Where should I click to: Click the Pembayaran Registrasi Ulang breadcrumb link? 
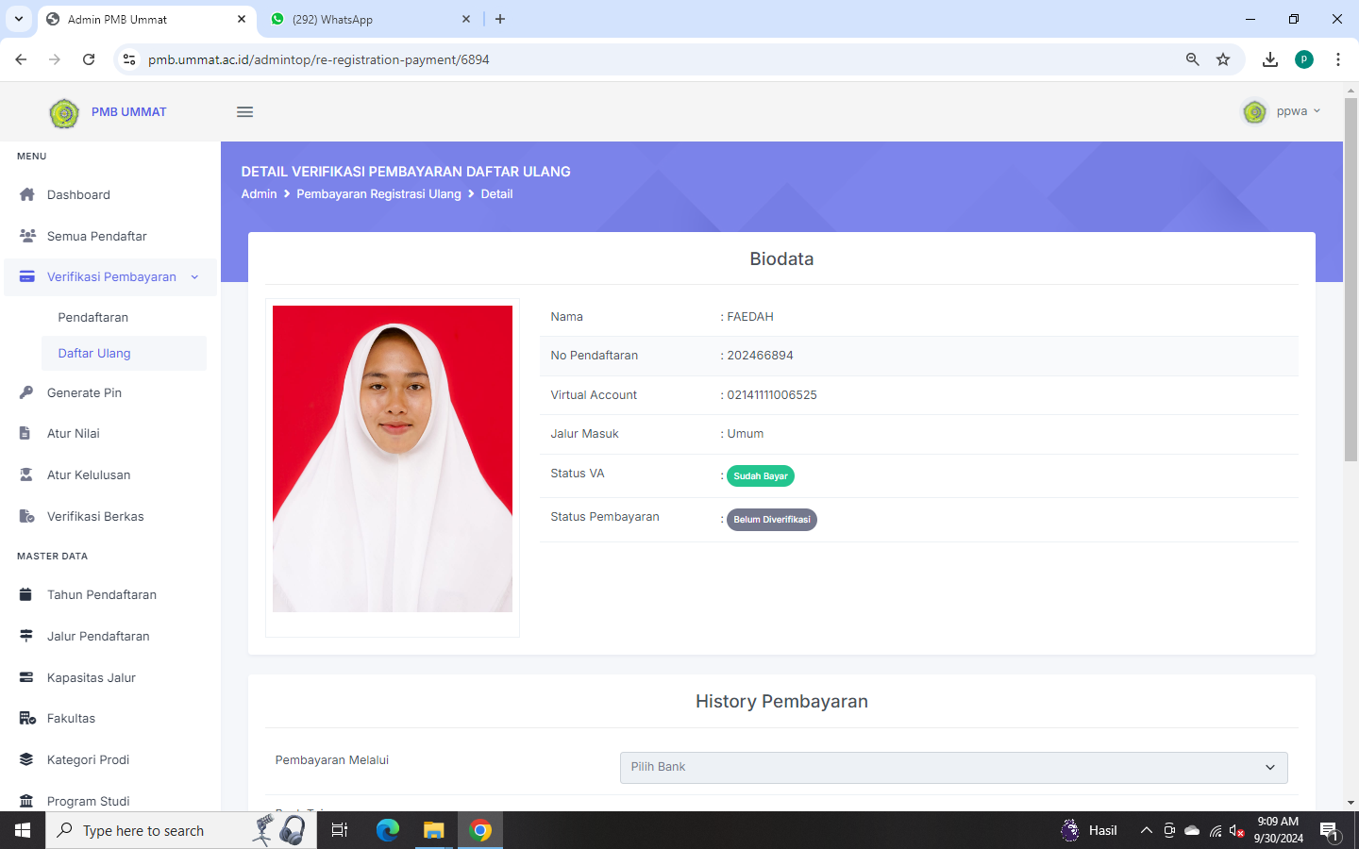pyautogui.click(x=378, y=194)
